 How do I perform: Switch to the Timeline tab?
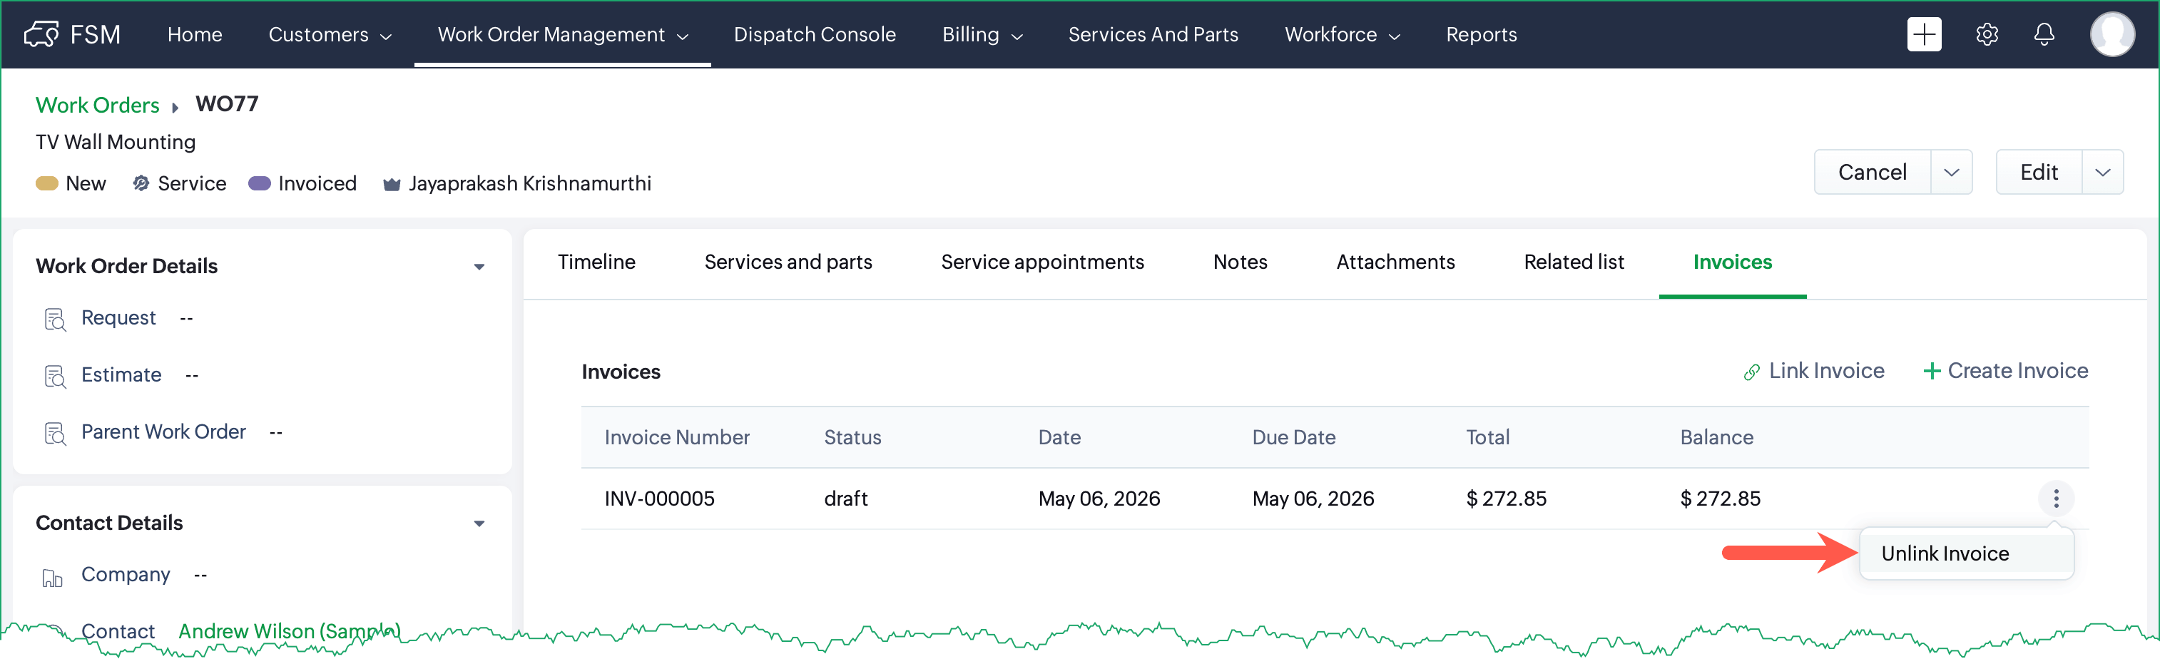point(596,262)
